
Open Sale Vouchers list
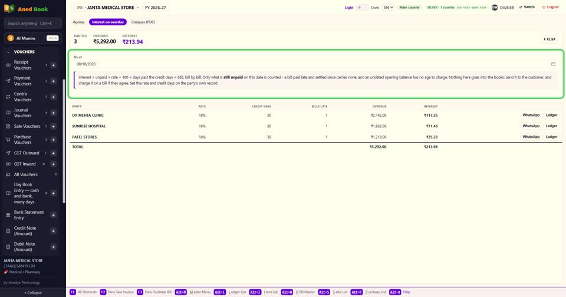click(27, 126)
